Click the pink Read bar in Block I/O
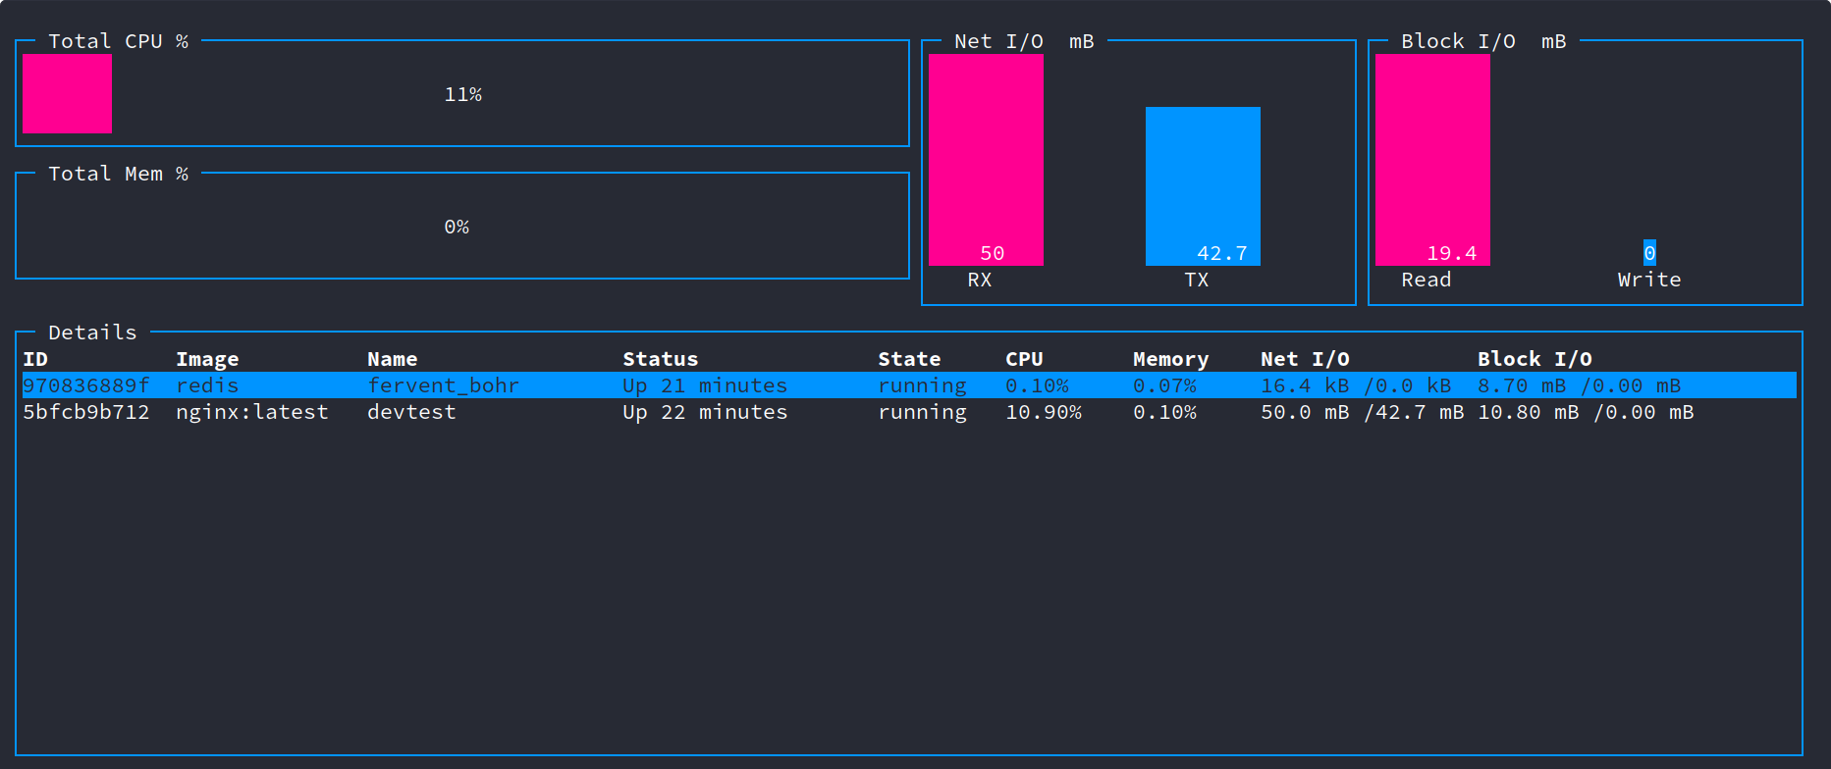The image size is (1831, 769). (x=1432, y=160)
